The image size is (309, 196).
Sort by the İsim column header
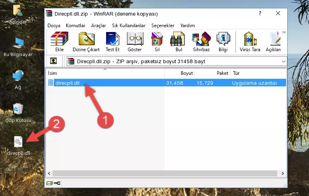tap(105, 73)
